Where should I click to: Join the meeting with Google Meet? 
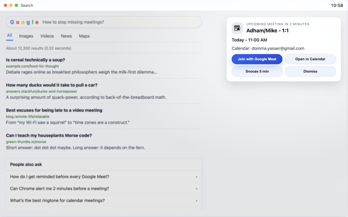click(257, 59)
